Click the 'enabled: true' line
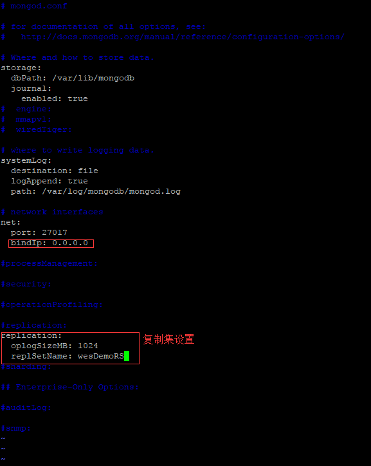 pyautogui.click(x=54, y=98)
